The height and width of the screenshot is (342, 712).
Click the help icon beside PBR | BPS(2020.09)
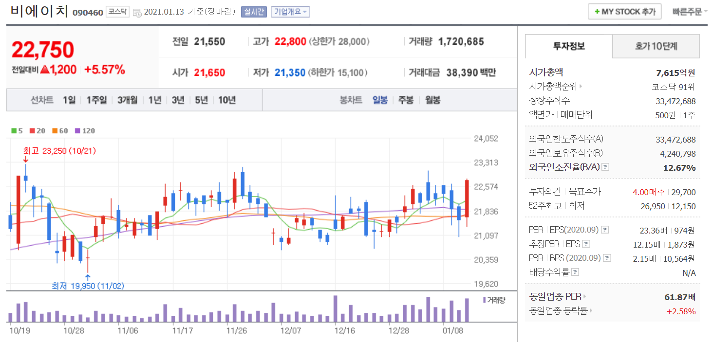(606, 258)
